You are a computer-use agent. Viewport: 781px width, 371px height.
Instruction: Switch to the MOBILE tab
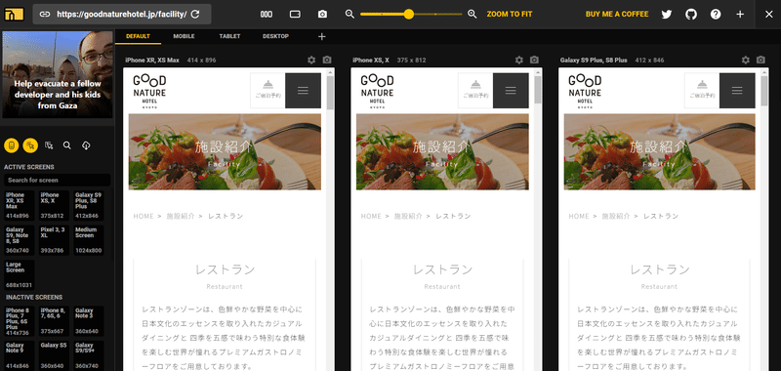coord(184,36)
